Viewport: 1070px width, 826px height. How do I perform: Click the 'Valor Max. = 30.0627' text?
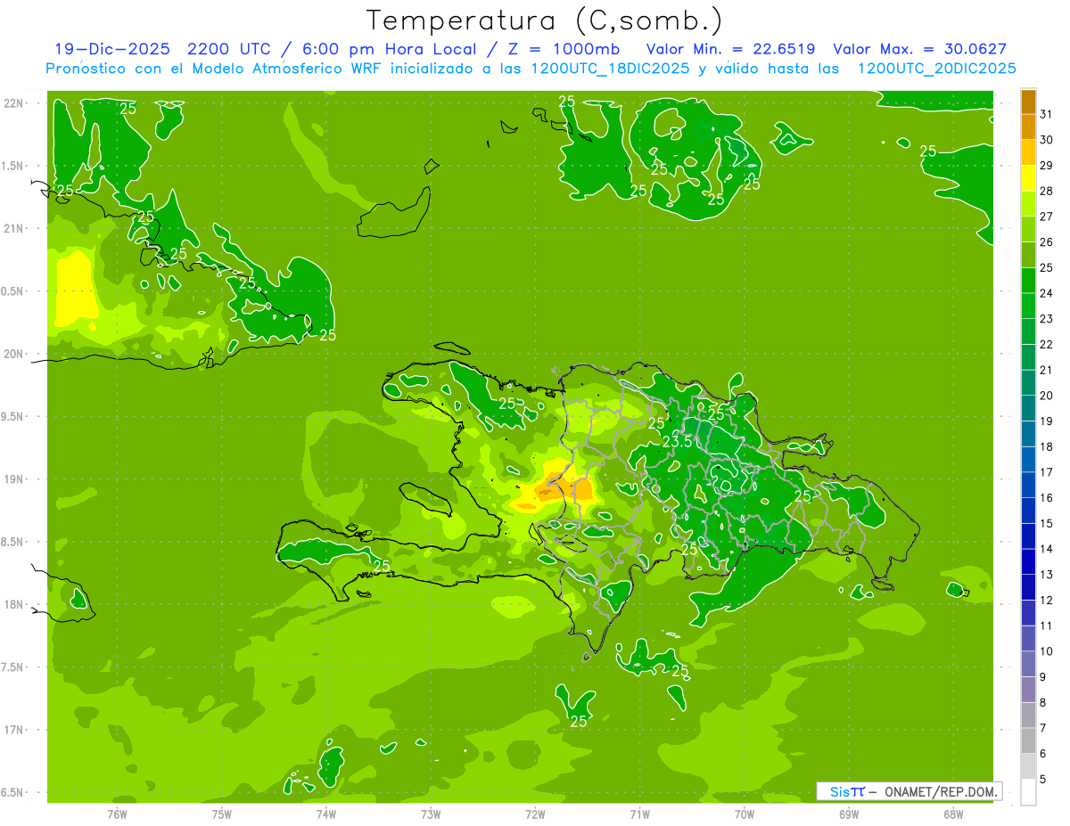[x=920, y=49]
